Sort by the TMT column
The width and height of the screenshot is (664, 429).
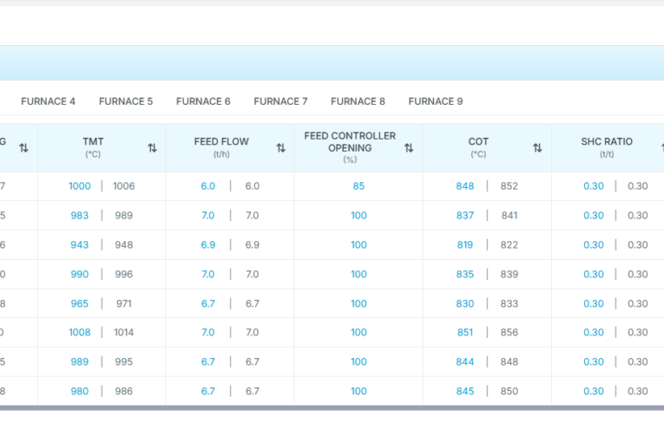click(152, 148)
